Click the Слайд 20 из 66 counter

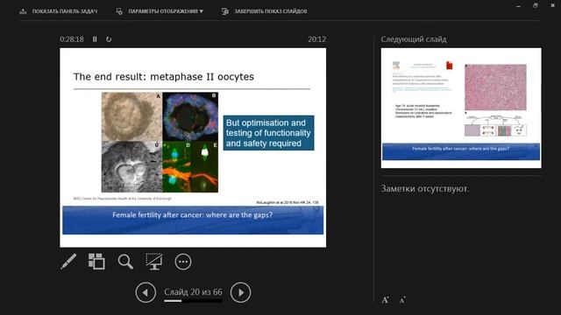(193, 291)
